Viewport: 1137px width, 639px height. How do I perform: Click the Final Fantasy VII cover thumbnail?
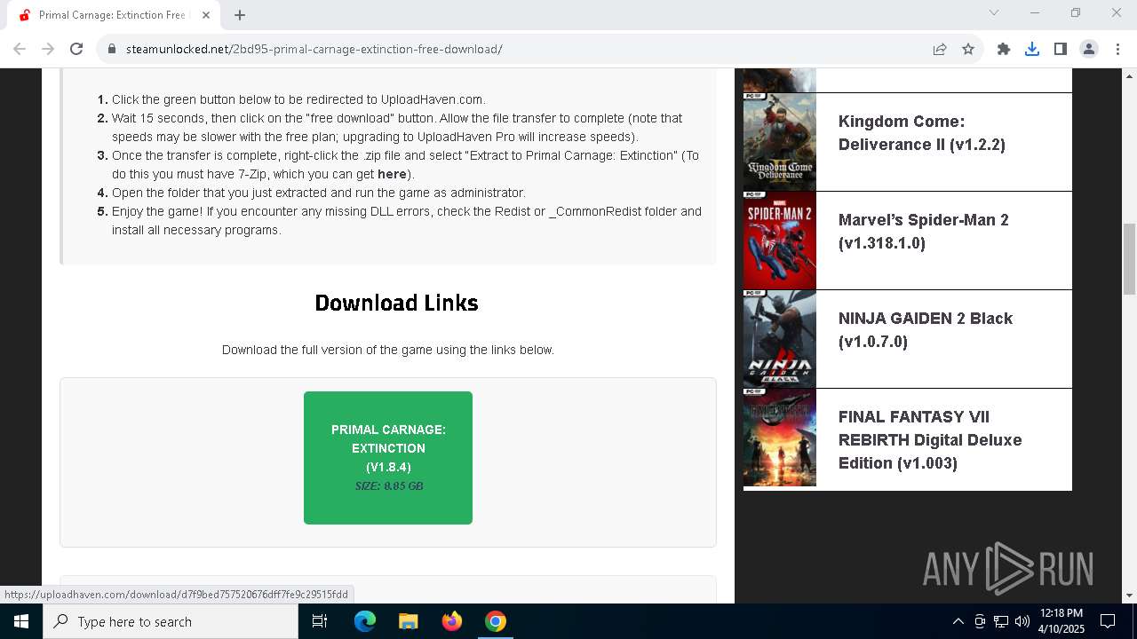tap(780, 438)
